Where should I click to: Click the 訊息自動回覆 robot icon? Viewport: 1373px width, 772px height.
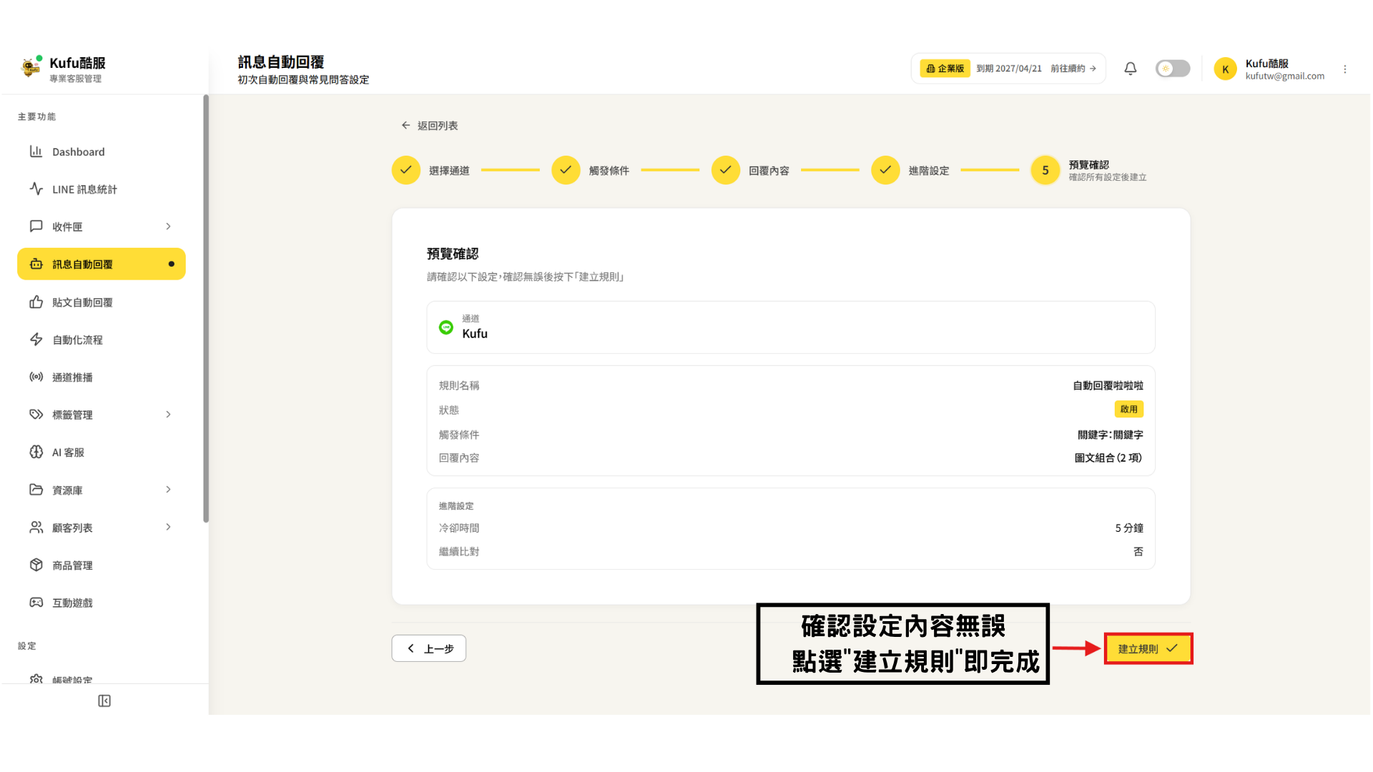coord(36,264)
